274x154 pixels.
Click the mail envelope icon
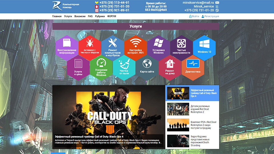(217, 3)
